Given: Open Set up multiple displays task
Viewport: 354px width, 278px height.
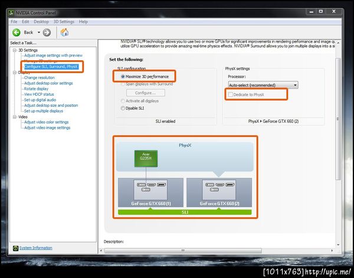Looking at the screenshot, I should [x=43, y=111].
